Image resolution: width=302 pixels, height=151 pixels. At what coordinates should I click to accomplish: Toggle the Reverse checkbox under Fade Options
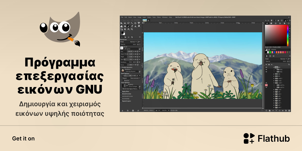[123, 81]
